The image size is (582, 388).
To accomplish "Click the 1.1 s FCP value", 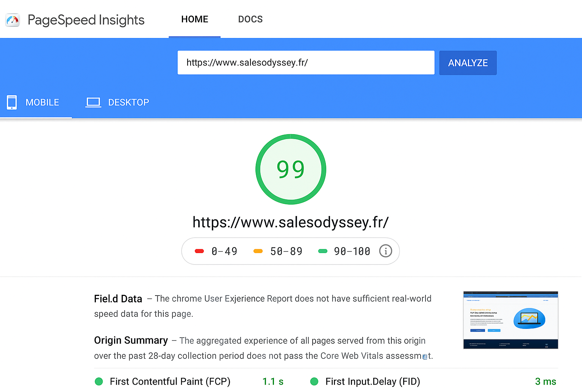I will click(273, 382).
